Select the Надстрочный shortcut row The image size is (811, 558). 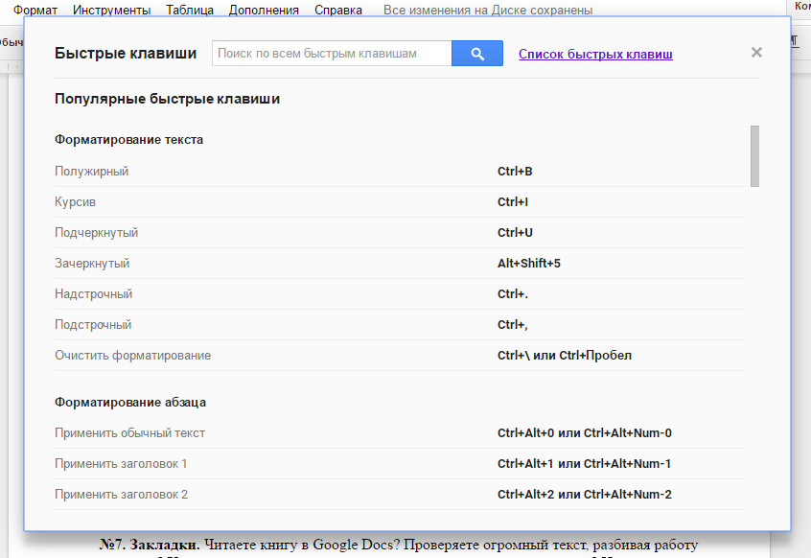point(400,293)
